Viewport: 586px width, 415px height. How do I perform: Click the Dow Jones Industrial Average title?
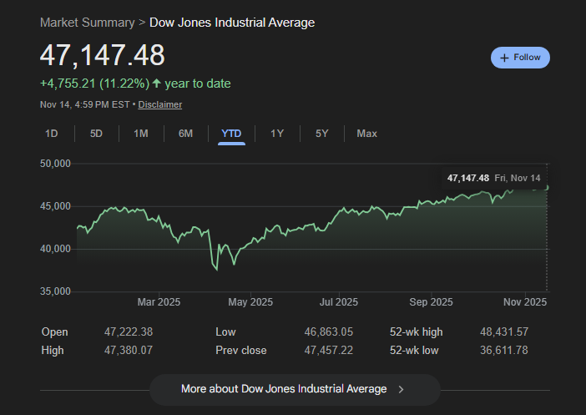point(232,23)
